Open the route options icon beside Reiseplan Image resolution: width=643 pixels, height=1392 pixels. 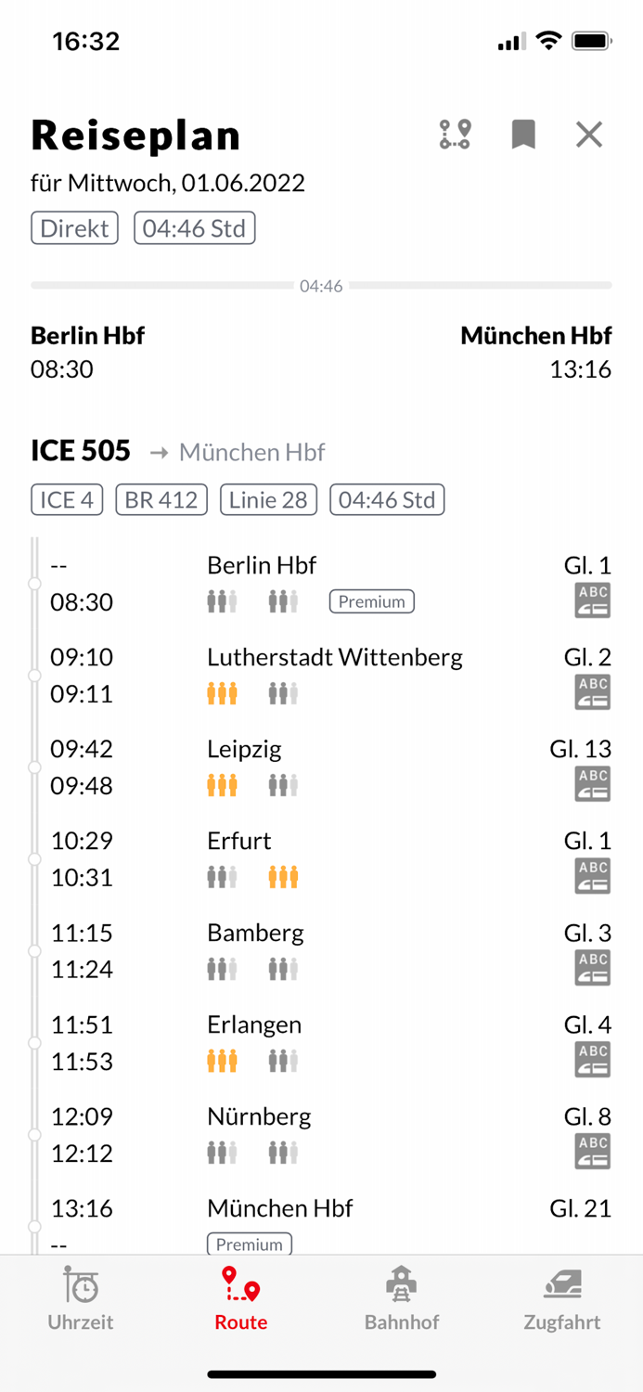click(454, 135)
